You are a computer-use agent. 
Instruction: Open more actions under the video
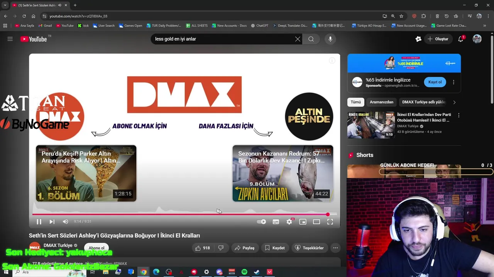point(335,248)
